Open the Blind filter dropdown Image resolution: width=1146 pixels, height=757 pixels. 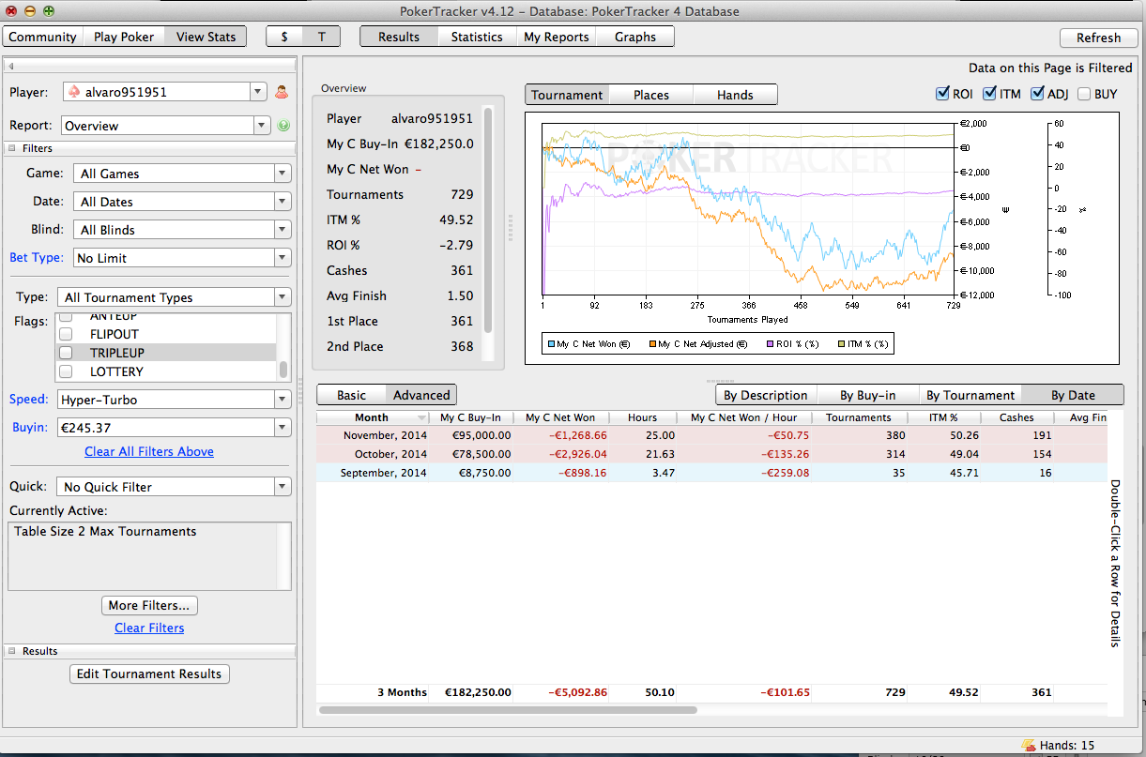click(283, 230)
